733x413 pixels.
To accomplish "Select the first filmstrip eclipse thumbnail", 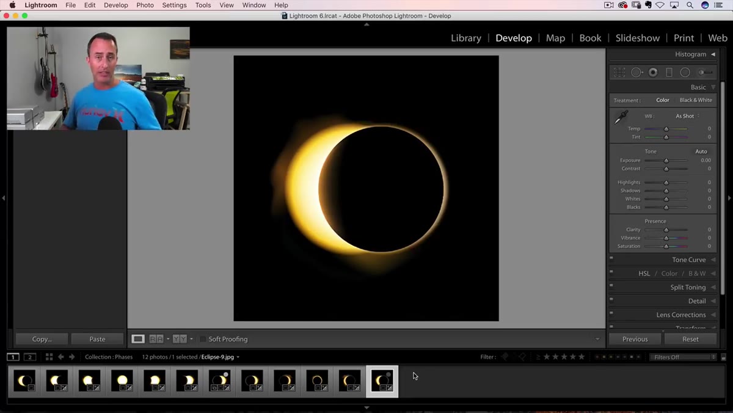I will (x=24, y=381).
